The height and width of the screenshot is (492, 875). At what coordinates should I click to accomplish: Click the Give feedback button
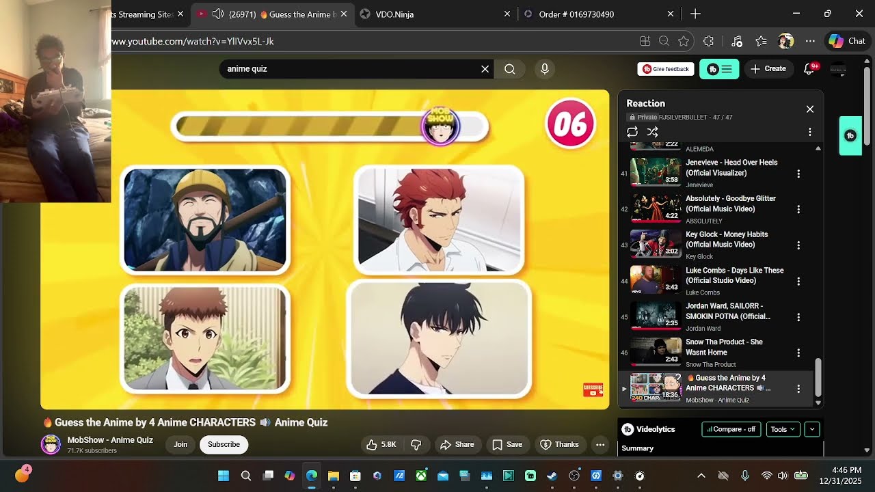click(666, 69)
